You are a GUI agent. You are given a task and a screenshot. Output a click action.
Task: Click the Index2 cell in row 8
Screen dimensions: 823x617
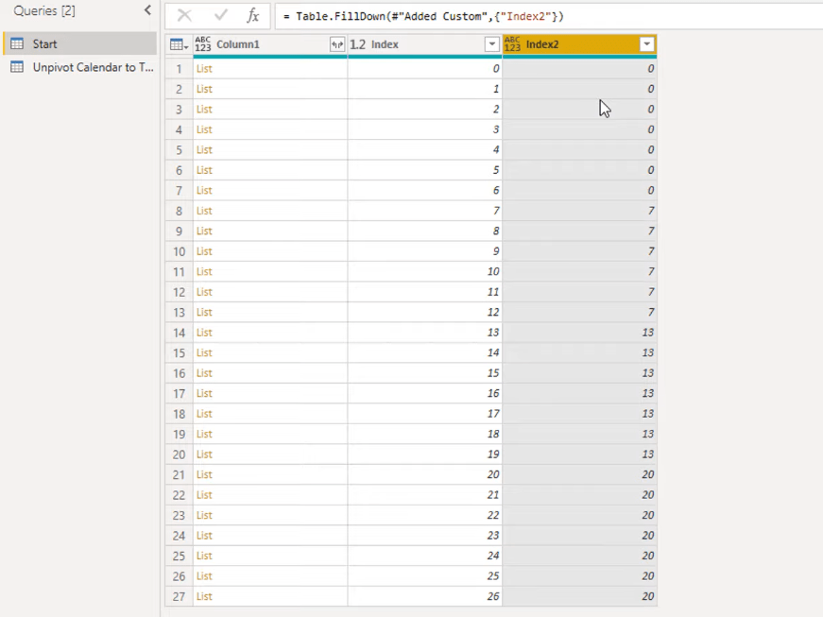pos(579,211)
